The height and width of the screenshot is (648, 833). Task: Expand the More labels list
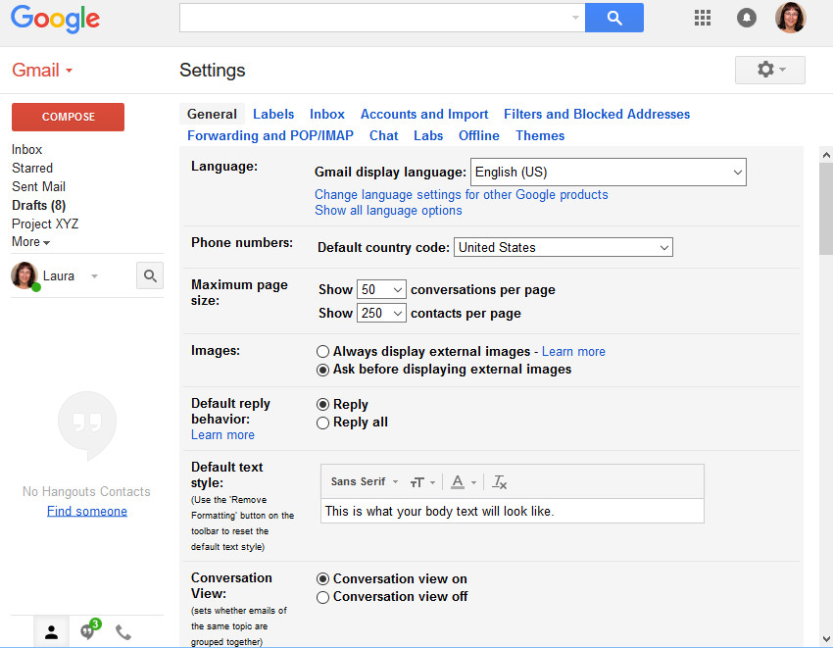[x=30, y=242]
